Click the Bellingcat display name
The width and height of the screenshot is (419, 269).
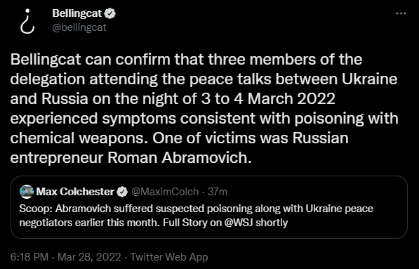(x=77, y=13)
